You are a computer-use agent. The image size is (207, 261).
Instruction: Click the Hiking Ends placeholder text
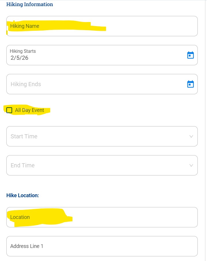pyautogui.click(x=26, y=84)
